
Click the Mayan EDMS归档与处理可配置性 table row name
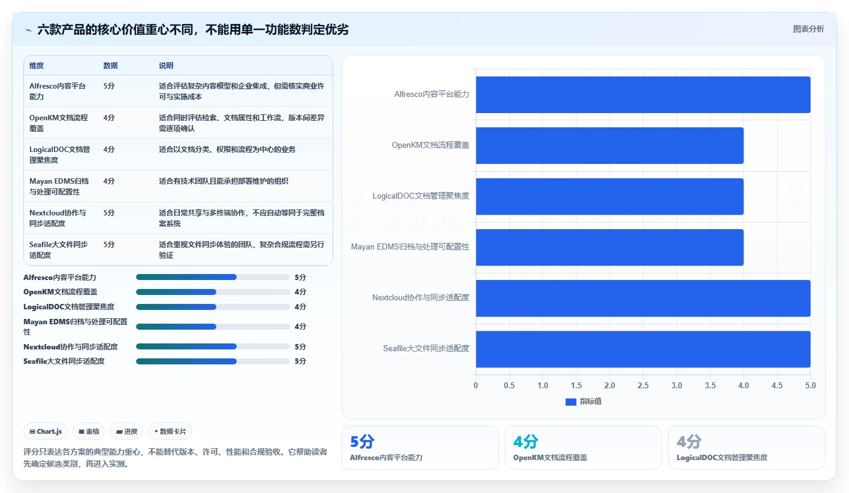[59, 186]
